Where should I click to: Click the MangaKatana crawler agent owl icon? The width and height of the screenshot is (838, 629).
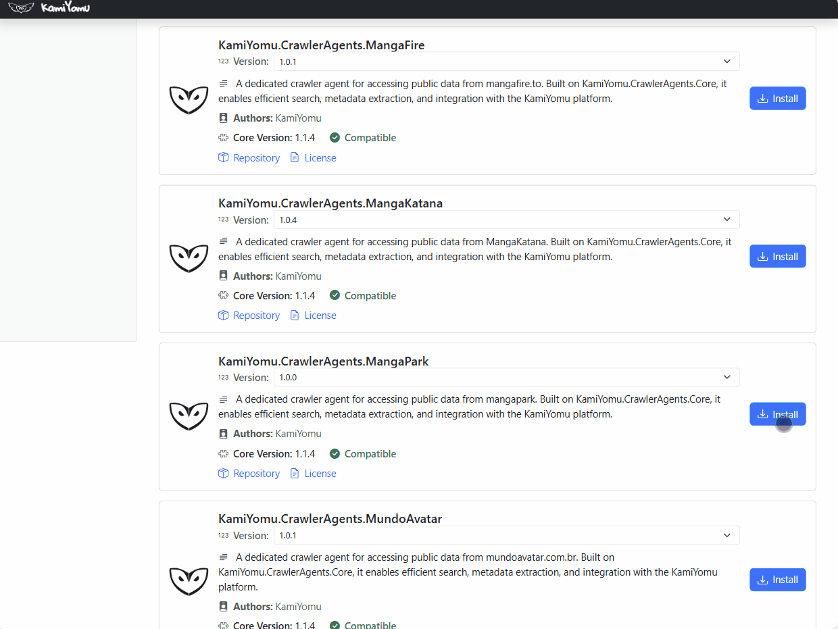point(189,257)
